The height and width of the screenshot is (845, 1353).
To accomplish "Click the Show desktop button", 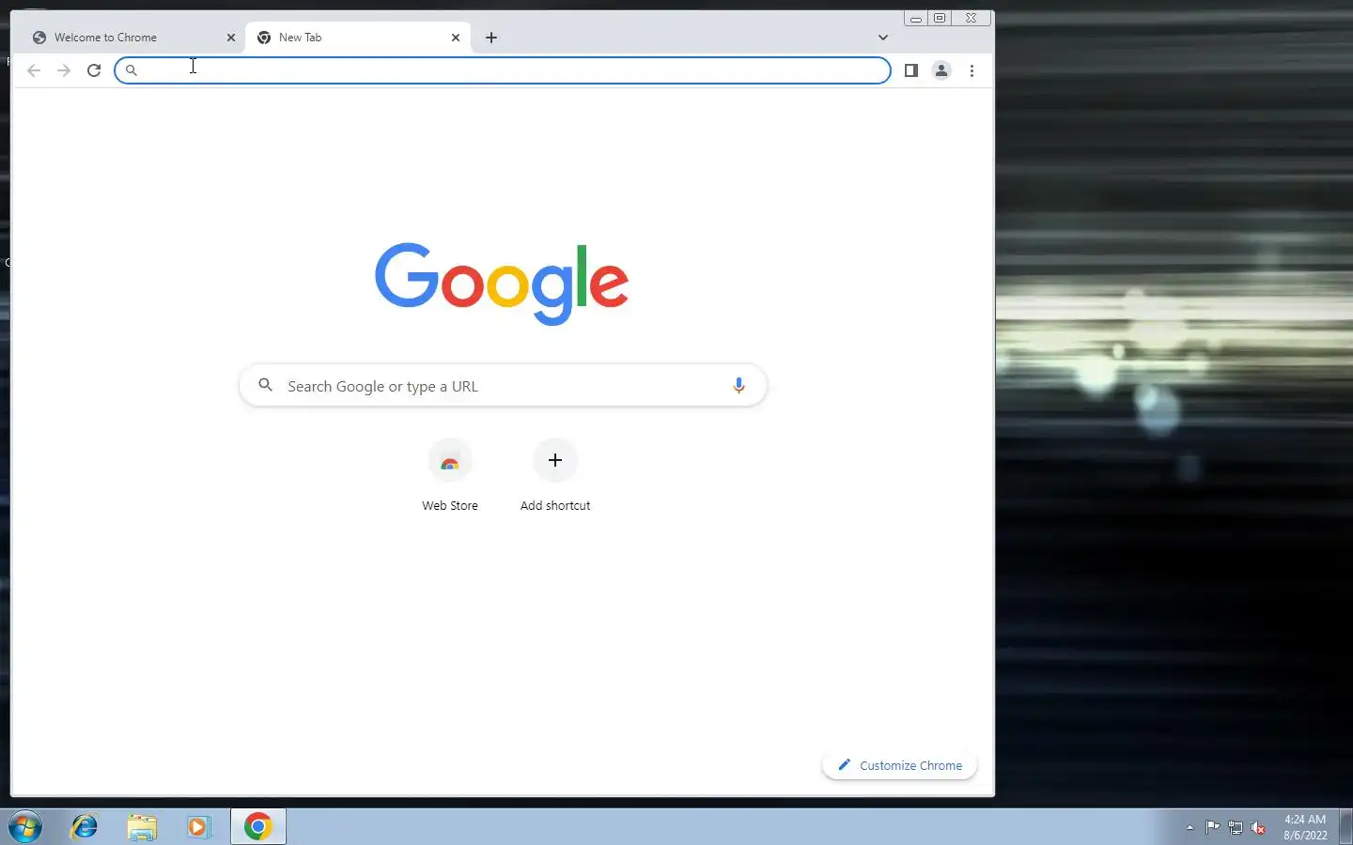I will click(1345, 827).
